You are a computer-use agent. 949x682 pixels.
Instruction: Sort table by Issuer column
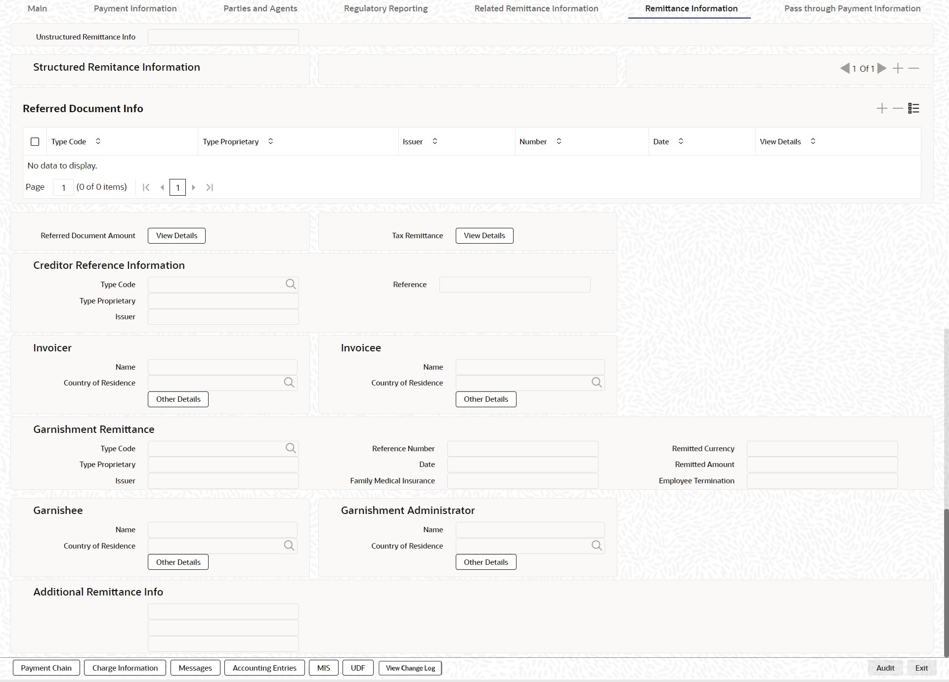[434, 141]
